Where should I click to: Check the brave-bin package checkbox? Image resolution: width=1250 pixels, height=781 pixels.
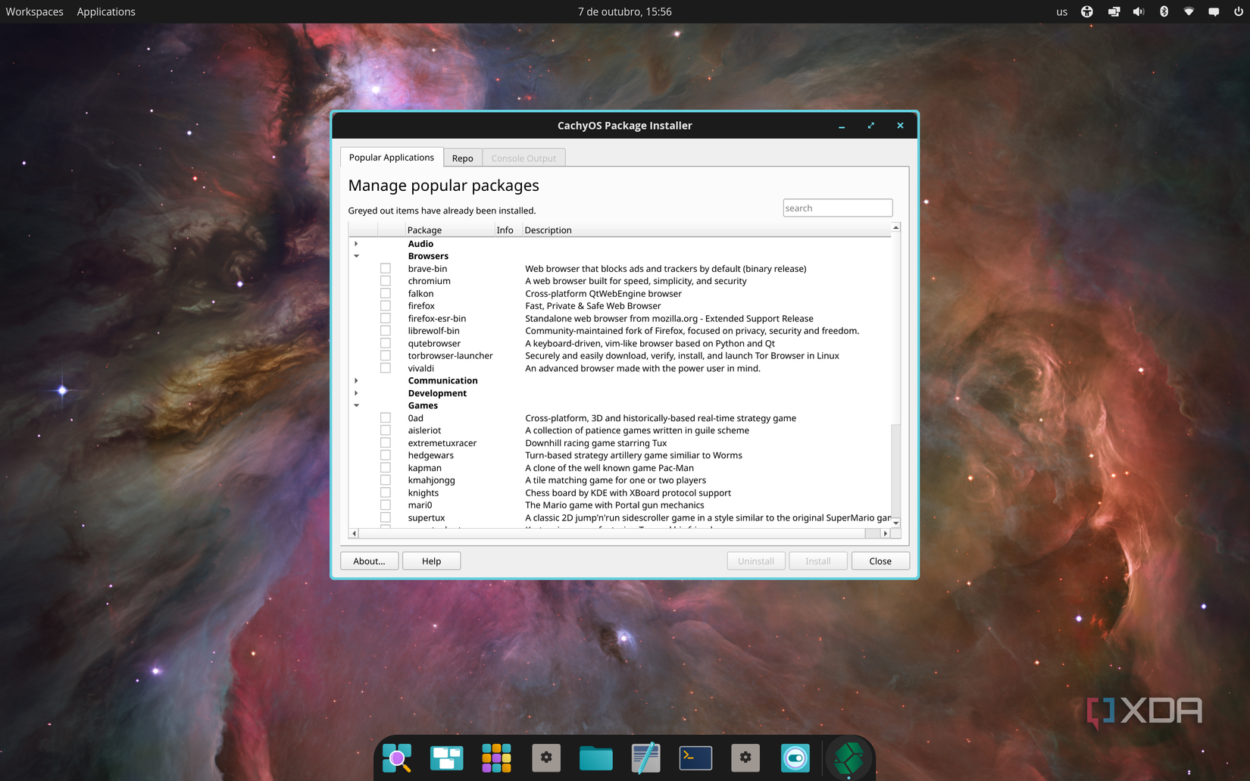pos(386,268)
